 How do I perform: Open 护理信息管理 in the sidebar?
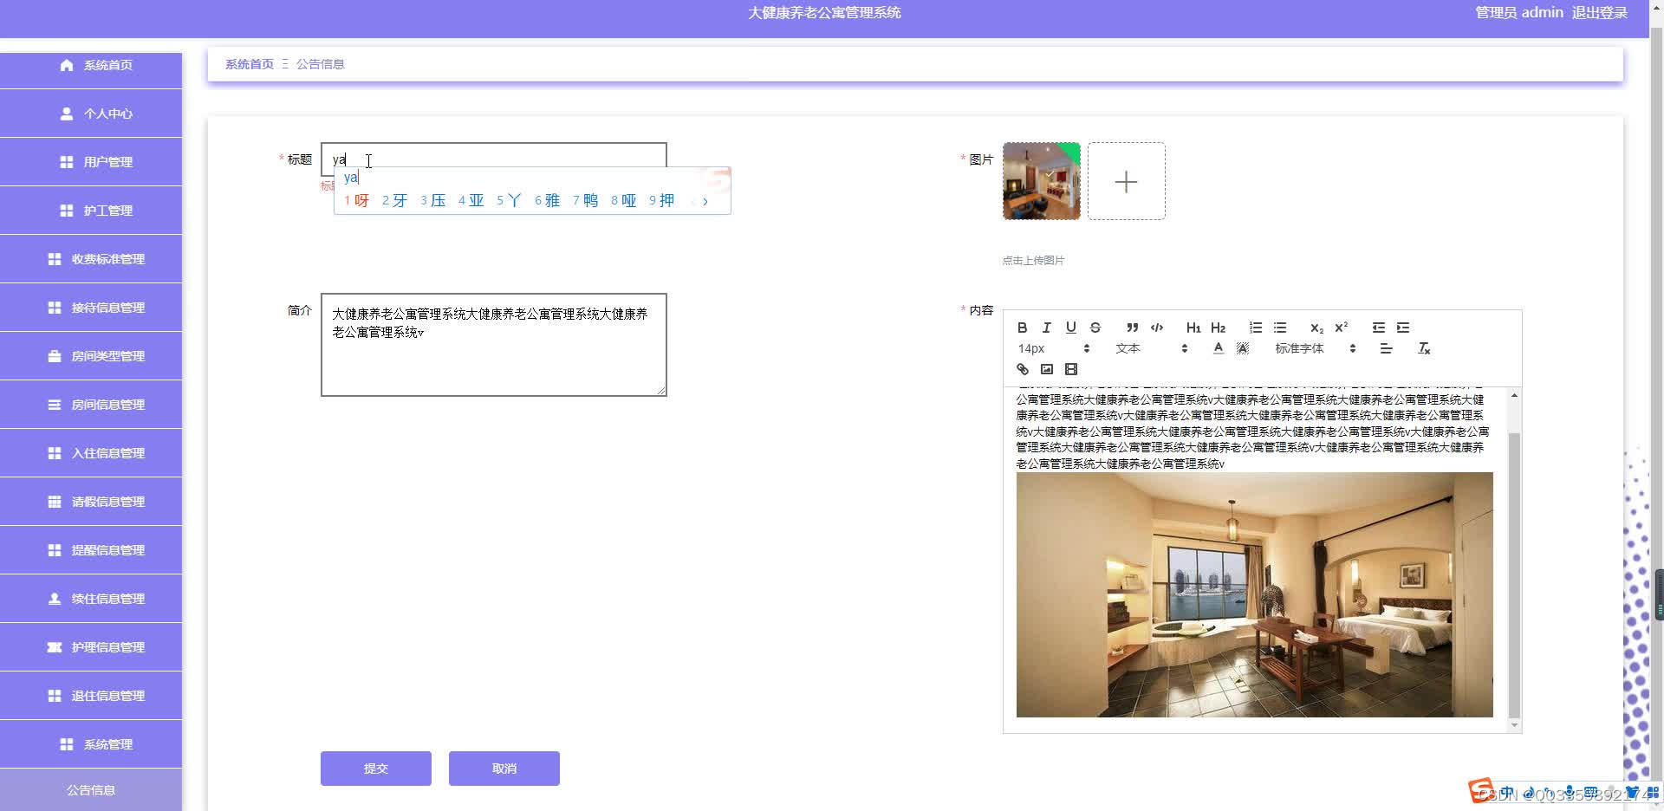coord(91,647)
